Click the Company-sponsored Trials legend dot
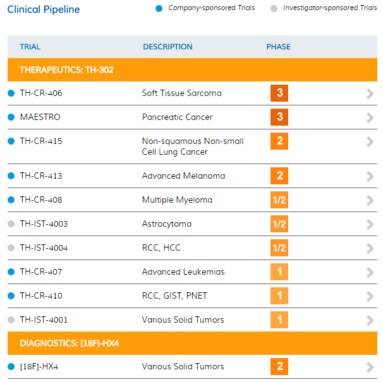 point(159,8)
